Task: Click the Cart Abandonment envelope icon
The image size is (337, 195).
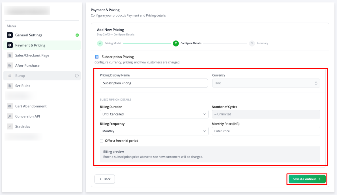Action: point(10,106)
